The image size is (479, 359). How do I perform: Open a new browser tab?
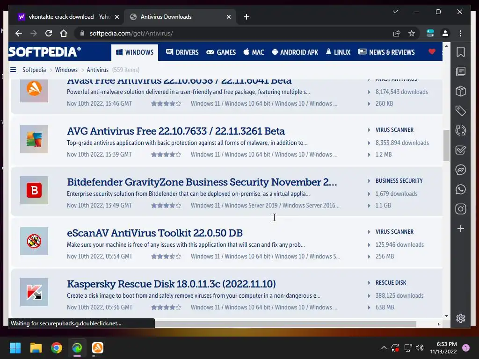(x=247, y=17)
